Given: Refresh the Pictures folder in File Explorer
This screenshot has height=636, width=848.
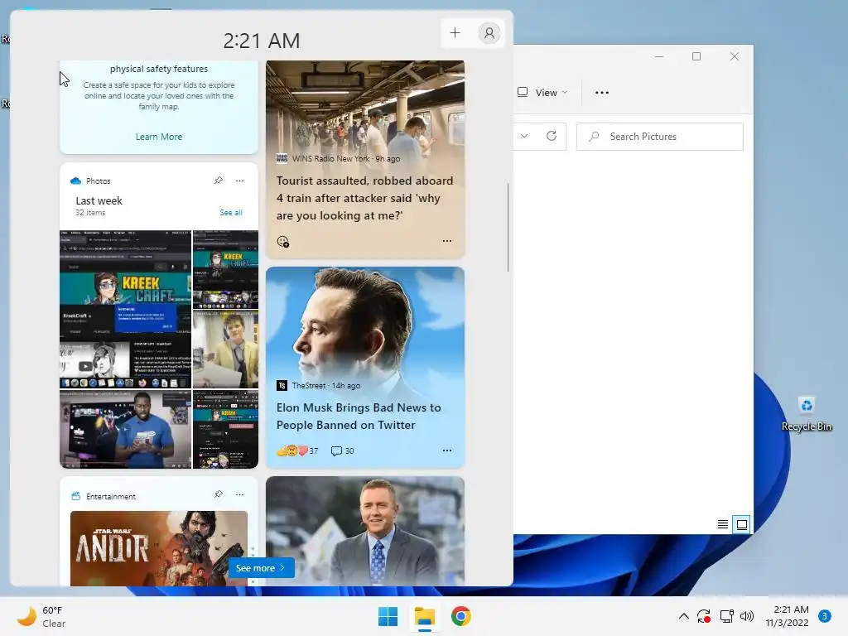Looking at the screenshot, I should click(x=551, y=136).
